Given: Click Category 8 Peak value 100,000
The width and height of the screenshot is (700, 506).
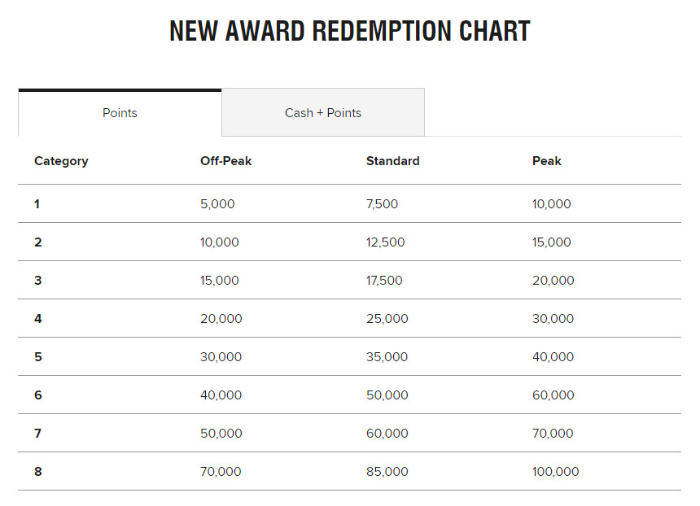Looking at the screenshot, I should 555,472.
